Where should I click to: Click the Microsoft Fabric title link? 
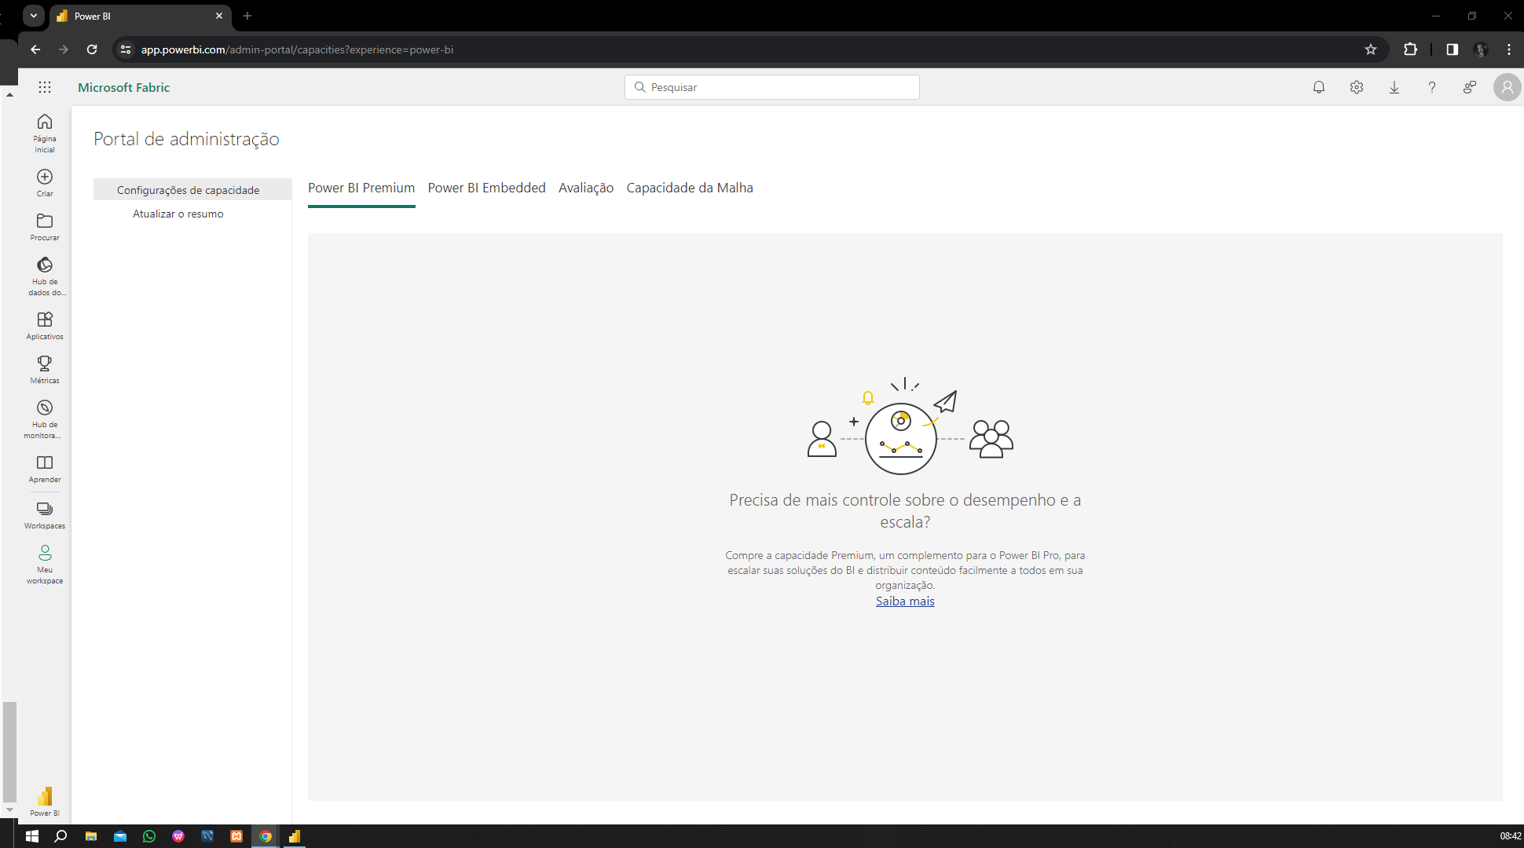coord(124,87)
